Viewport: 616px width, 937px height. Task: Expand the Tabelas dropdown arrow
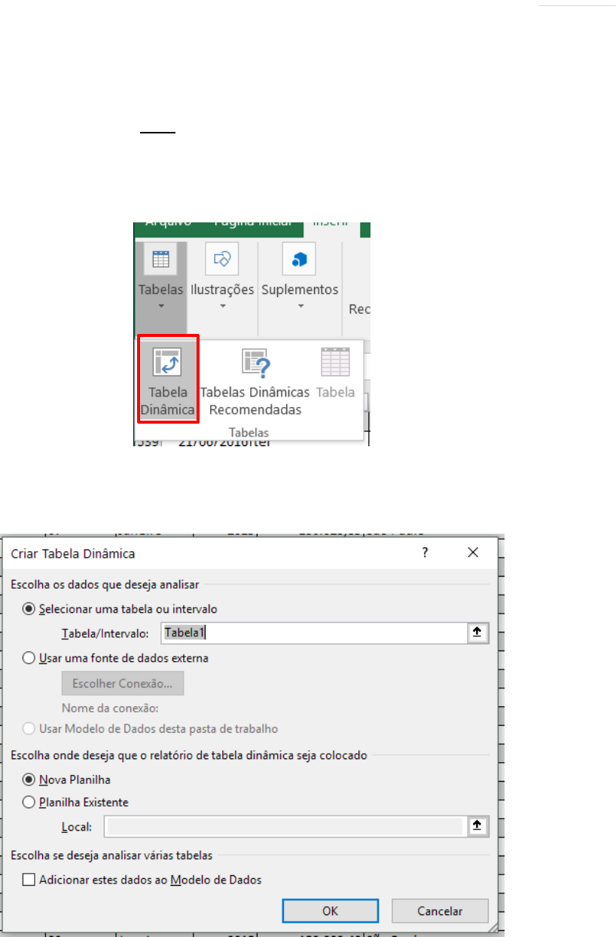[160, 307]
